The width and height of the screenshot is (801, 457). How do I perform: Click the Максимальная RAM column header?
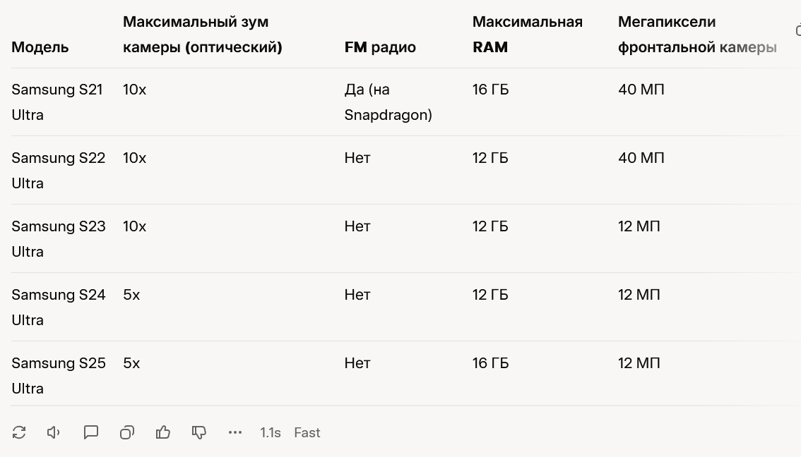click(527, 34)
